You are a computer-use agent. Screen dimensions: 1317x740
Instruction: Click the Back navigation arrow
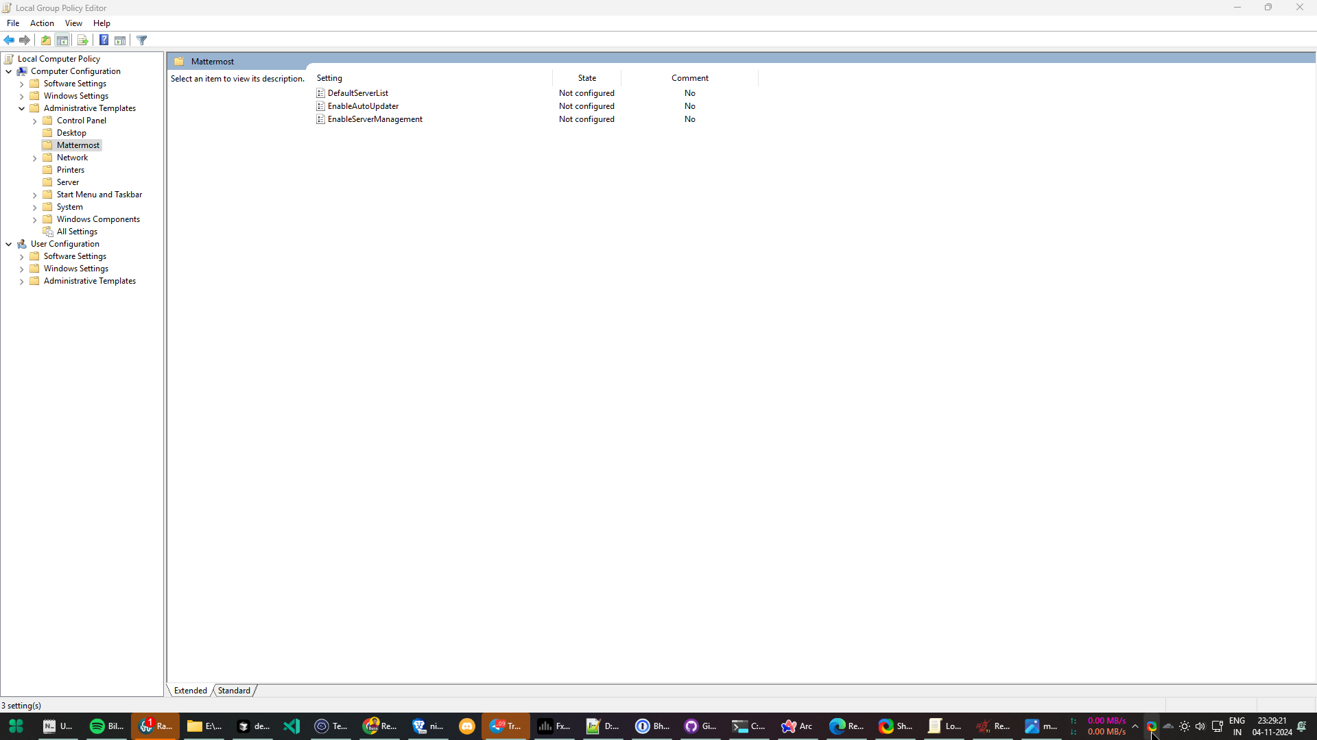coord(9,40)
